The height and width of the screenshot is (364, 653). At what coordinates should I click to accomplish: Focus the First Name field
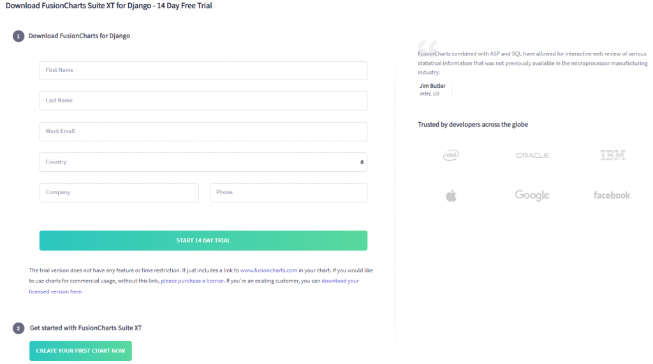203,71
